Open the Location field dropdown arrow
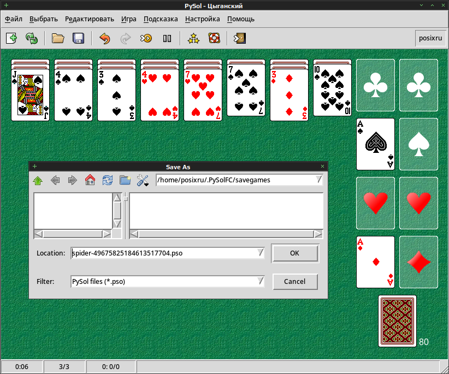 tap(260, 253)
